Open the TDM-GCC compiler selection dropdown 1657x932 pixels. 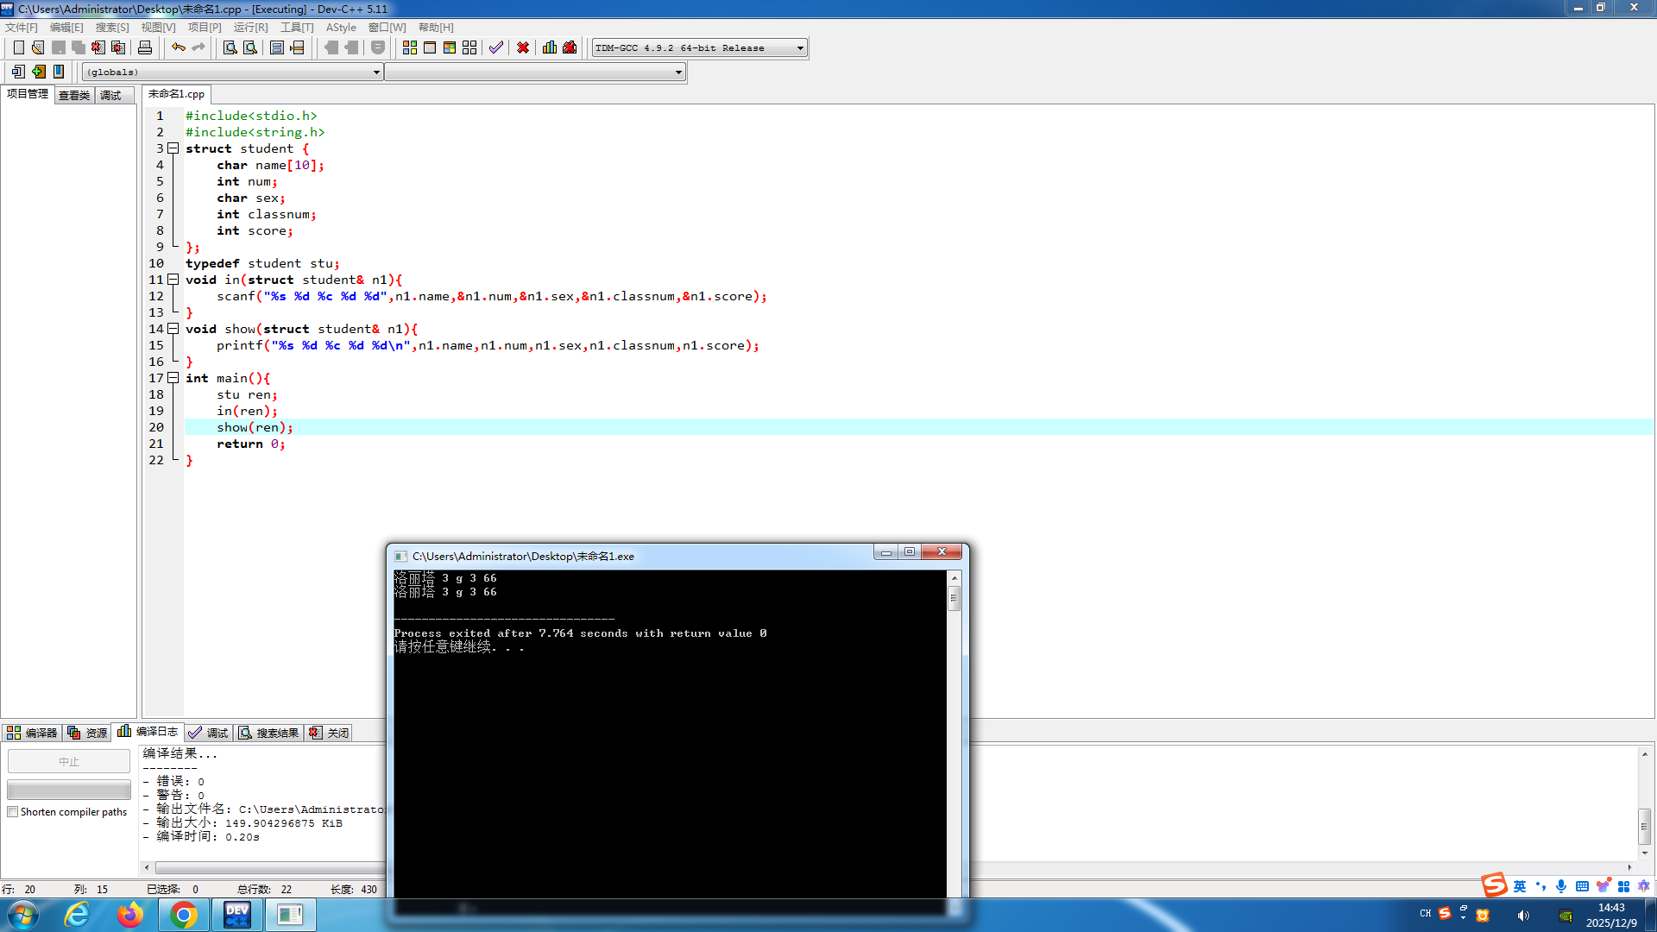click(x=800, y=48)
